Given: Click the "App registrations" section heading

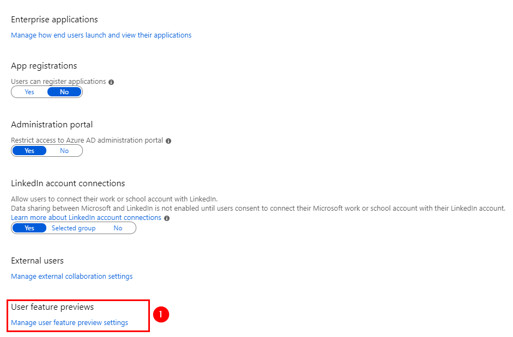Looking at the screenshot, I should [x=45, y=65].
